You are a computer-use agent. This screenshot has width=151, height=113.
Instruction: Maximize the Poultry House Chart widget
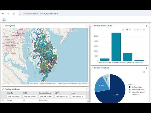(92, 26)
